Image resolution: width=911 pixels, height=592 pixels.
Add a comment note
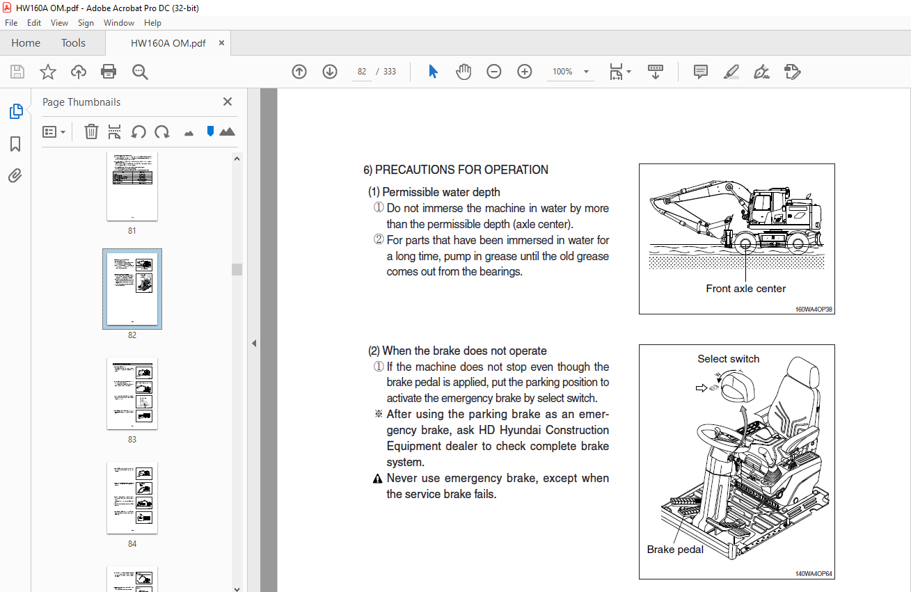click(701, 72)
